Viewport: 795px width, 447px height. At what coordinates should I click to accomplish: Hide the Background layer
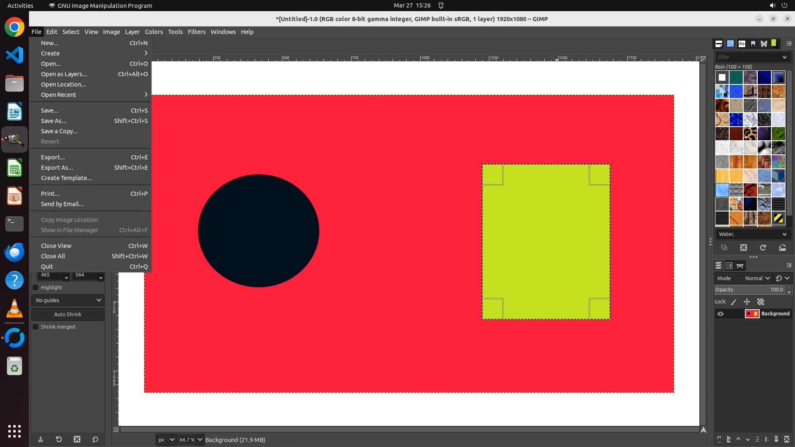click(720, 314)
